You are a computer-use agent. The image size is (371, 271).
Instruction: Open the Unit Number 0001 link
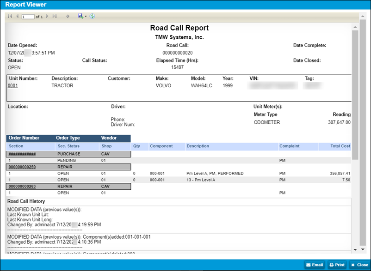(12, 85)
